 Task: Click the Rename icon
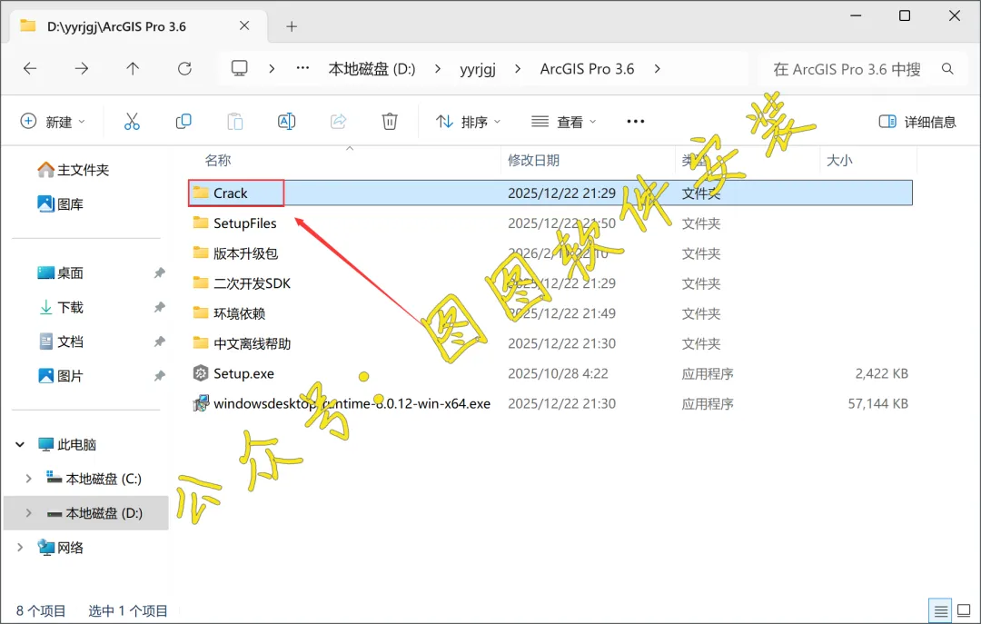[286, 122]
